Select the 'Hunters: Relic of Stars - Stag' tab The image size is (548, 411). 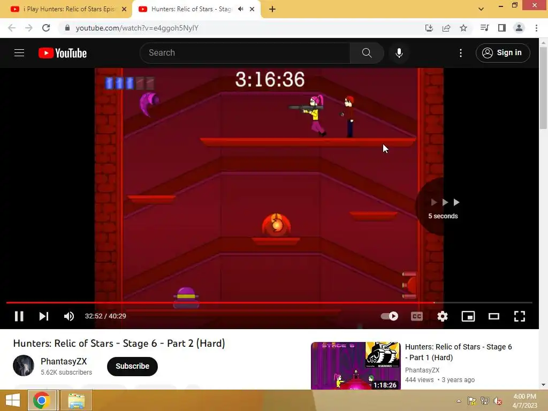click(x=191, y=9)
